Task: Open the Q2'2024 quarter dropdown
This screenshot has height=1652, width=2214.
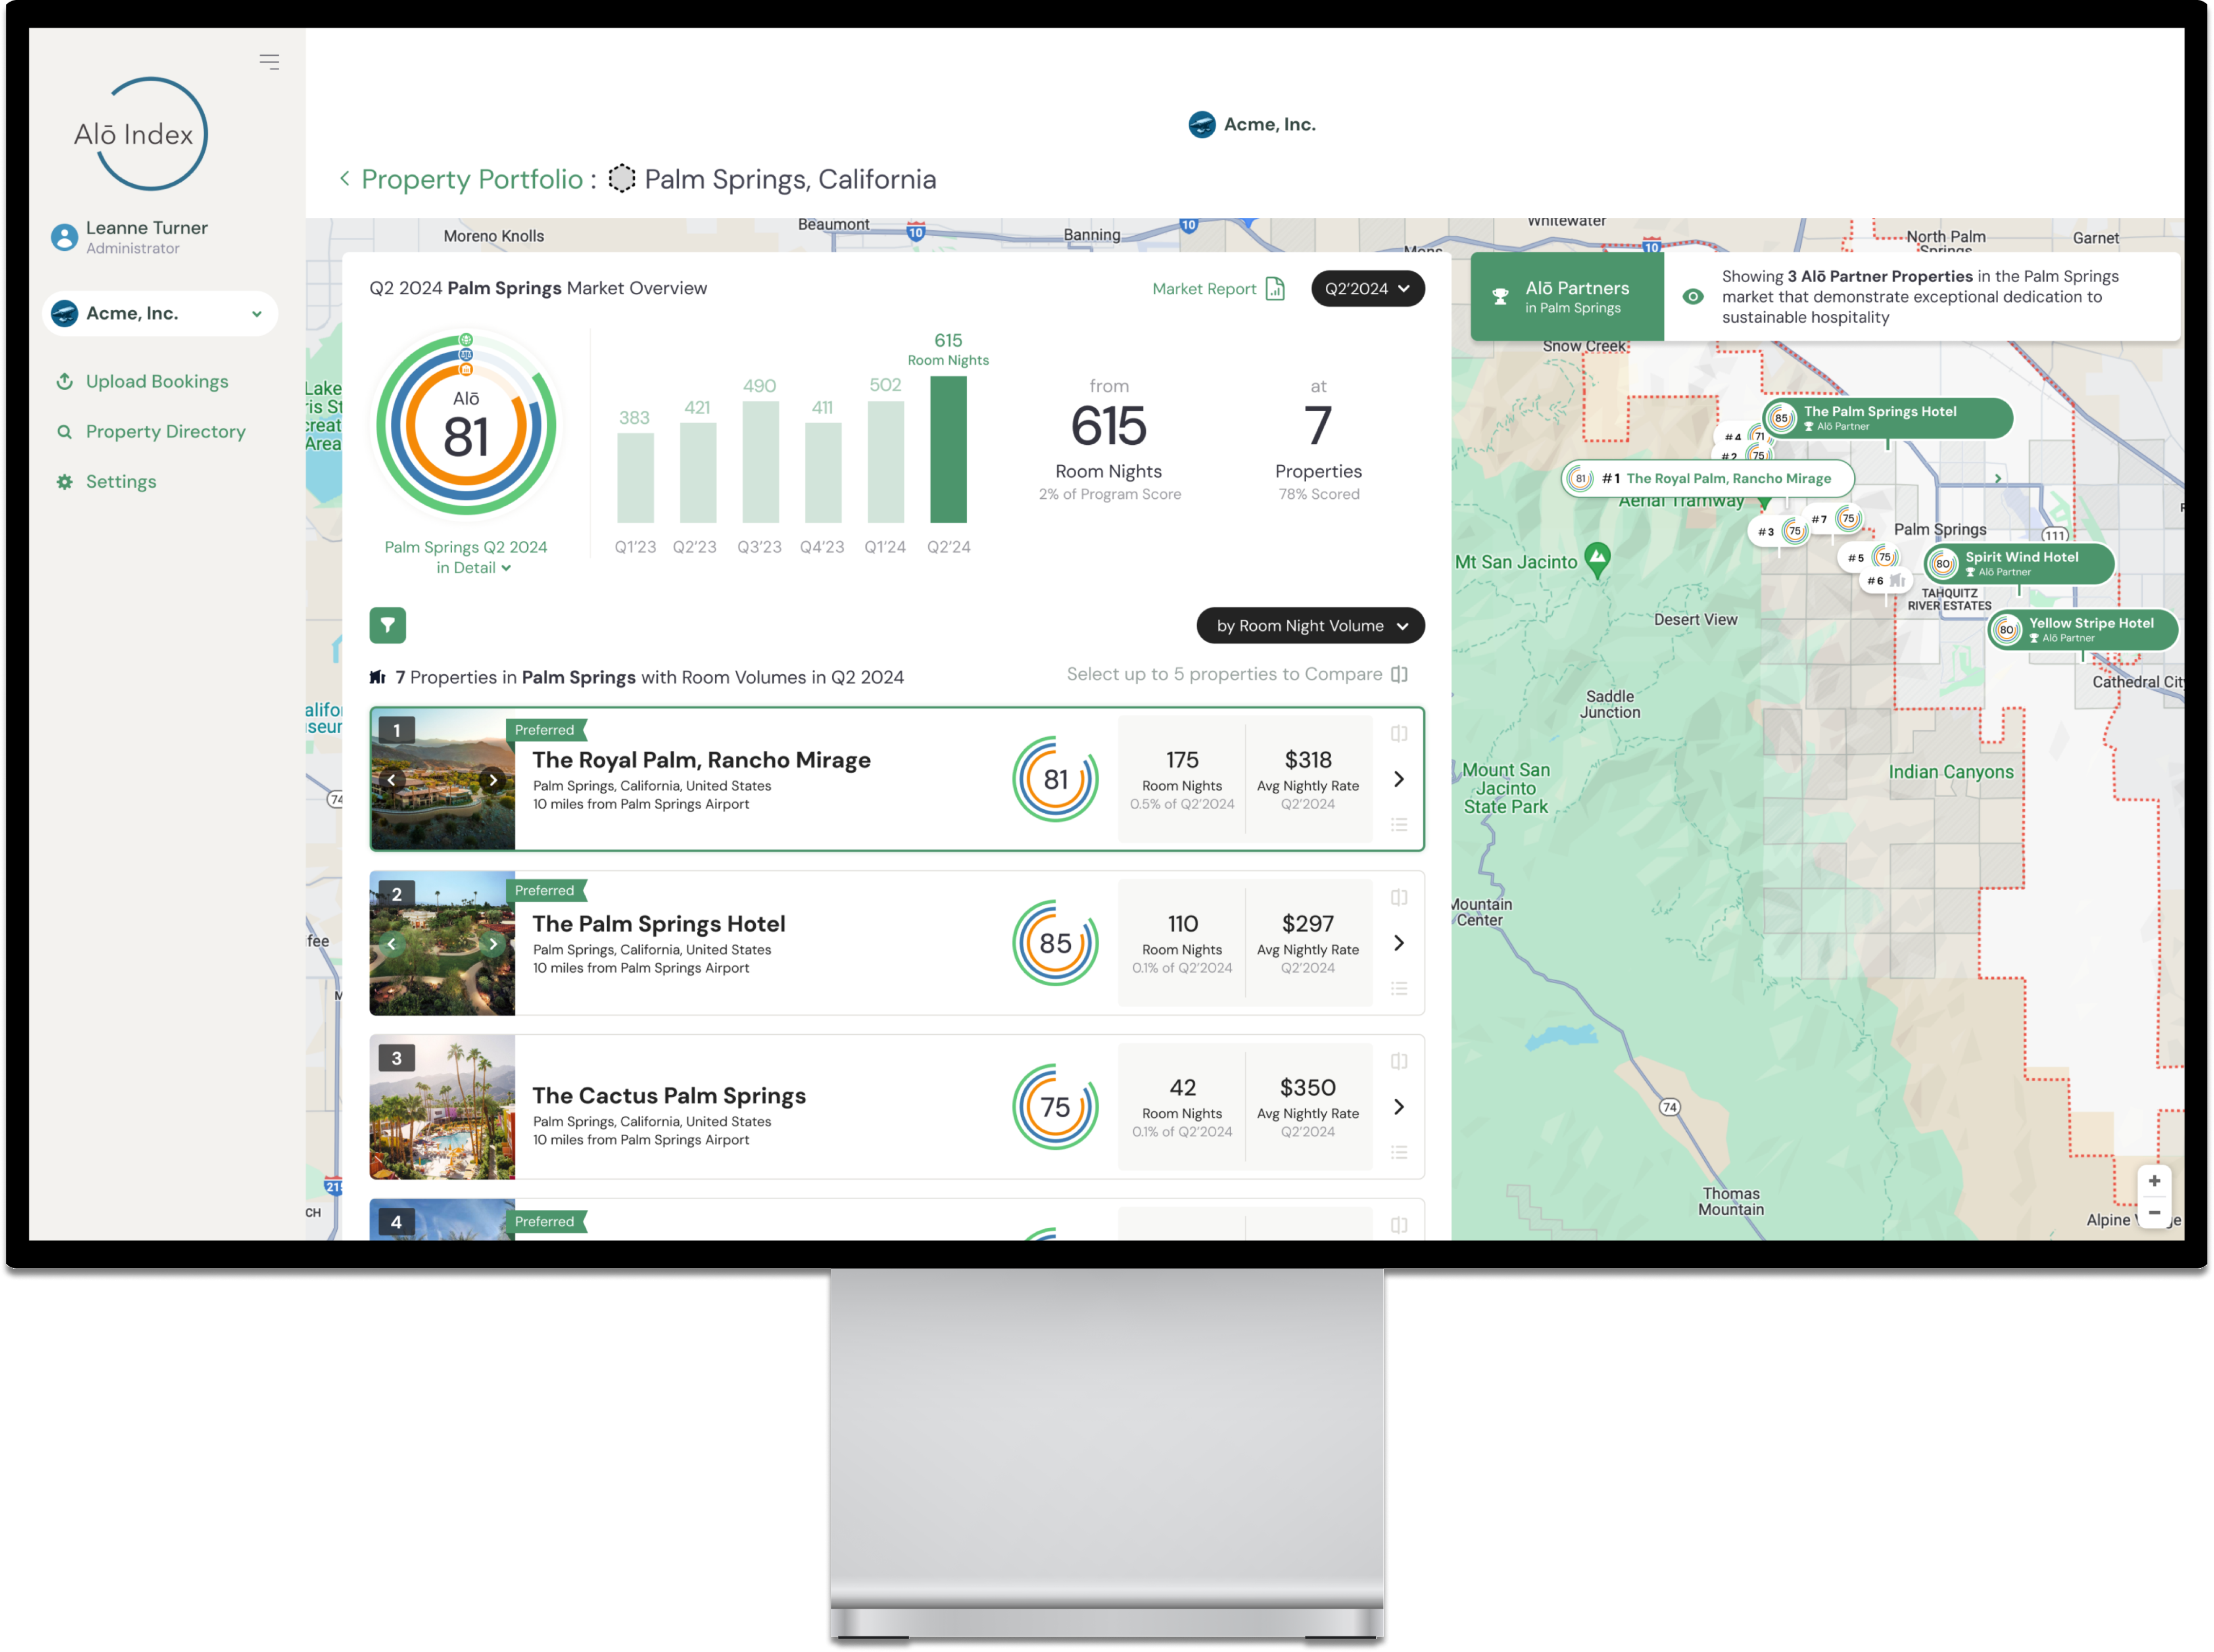Action: (x=1367, y=288)
